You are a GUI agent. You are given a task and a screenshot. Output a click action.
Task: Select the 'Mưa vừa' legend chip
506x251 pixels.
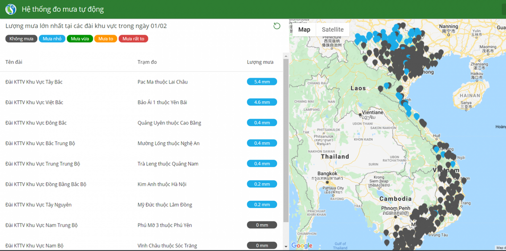click(80, 39)
